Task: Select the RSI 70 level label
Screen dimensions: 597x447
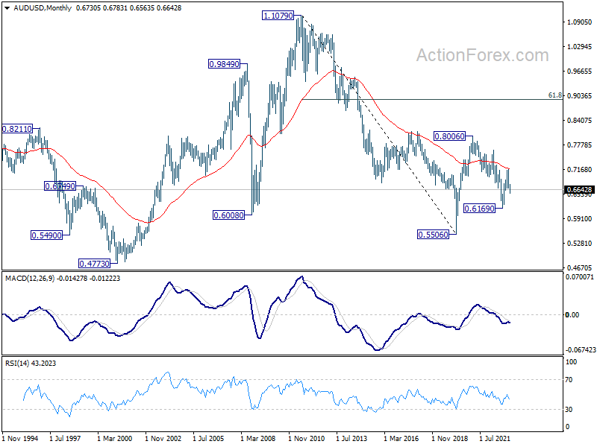Action: [569, 380]
